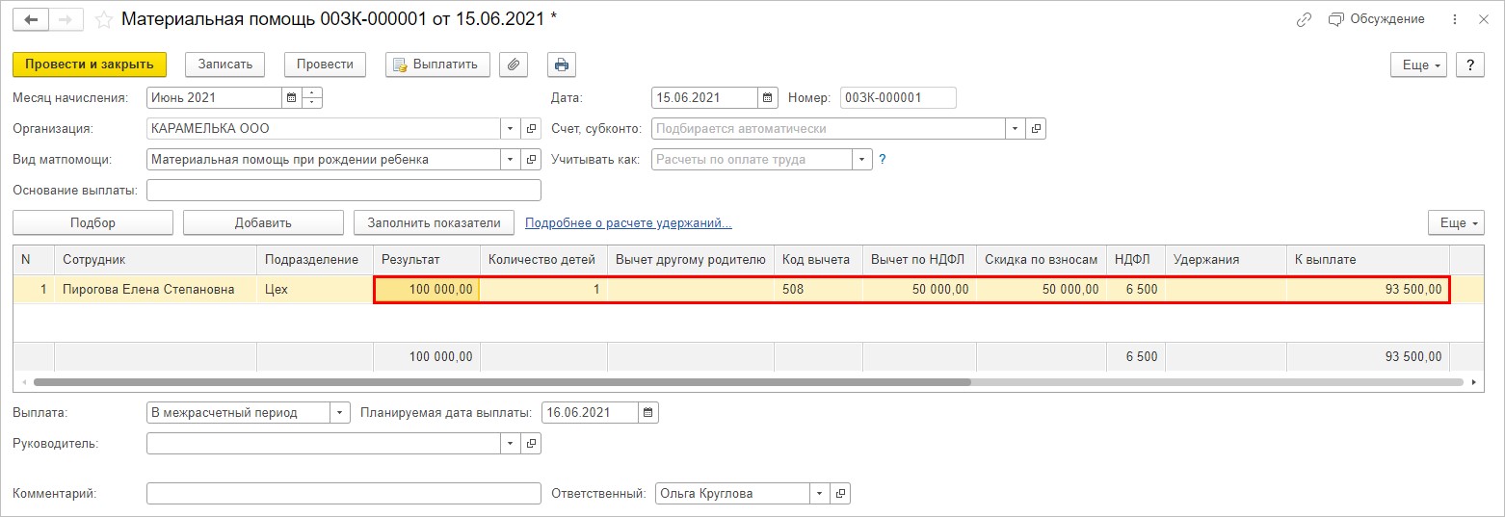
Task: Close the document with the X icon
Action: [1485, 19]
